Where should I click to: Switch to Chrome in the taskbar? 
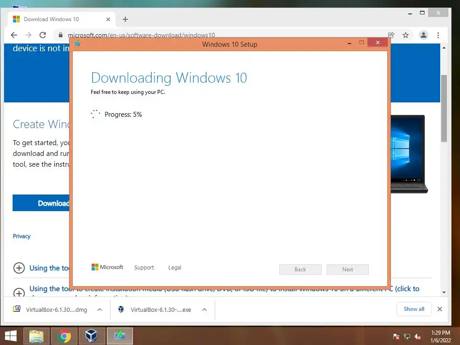64,336
